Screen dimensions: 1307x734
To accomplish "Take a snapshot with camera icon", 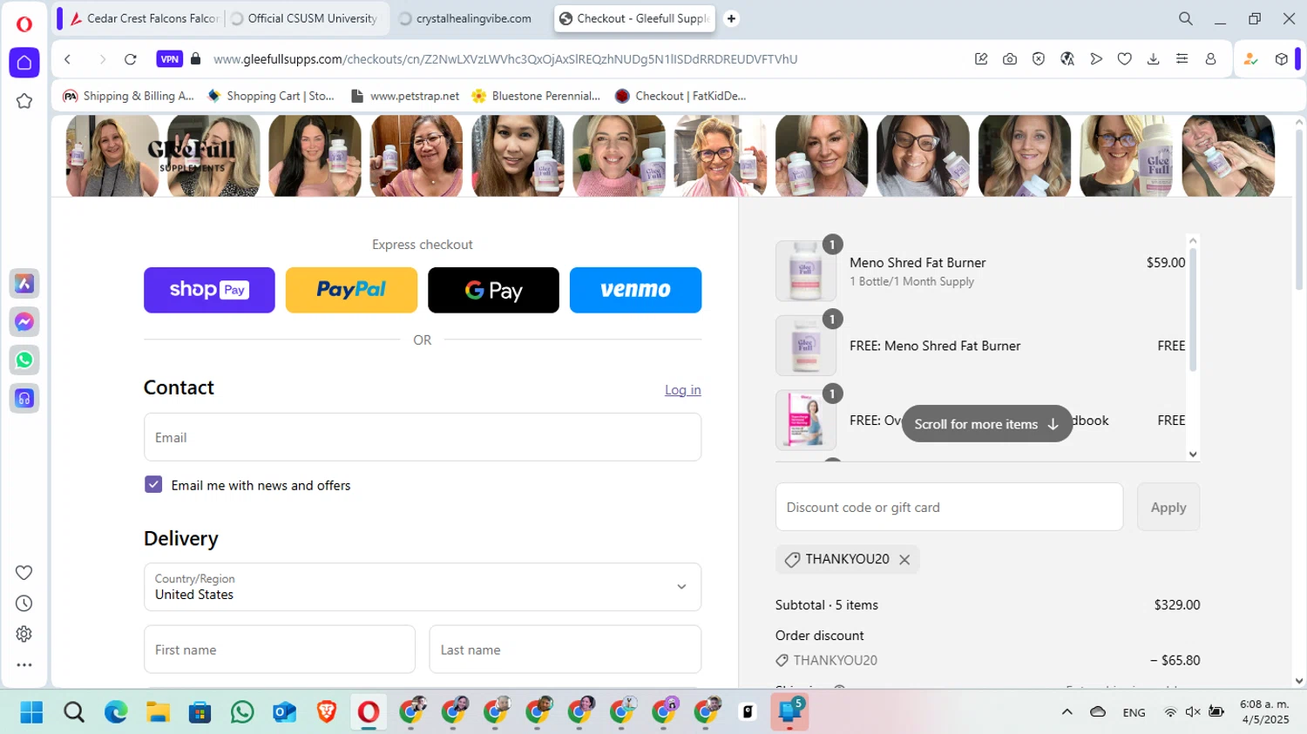I will (x=1010, y=59).
